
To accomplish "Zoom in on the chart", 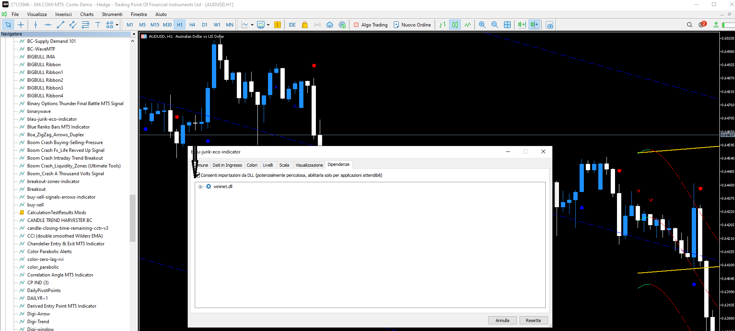I will [x=482, y=25].
